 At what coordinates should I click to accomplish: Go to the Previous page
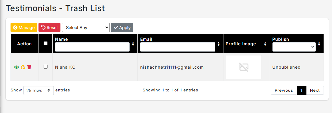pyautogui.click(x=284, y=90)
